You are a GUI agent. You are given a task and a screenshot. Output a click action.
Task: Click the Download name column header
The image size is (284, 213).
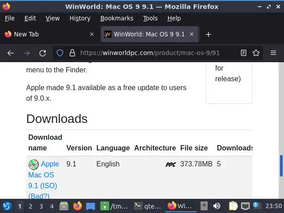point(45,142)
